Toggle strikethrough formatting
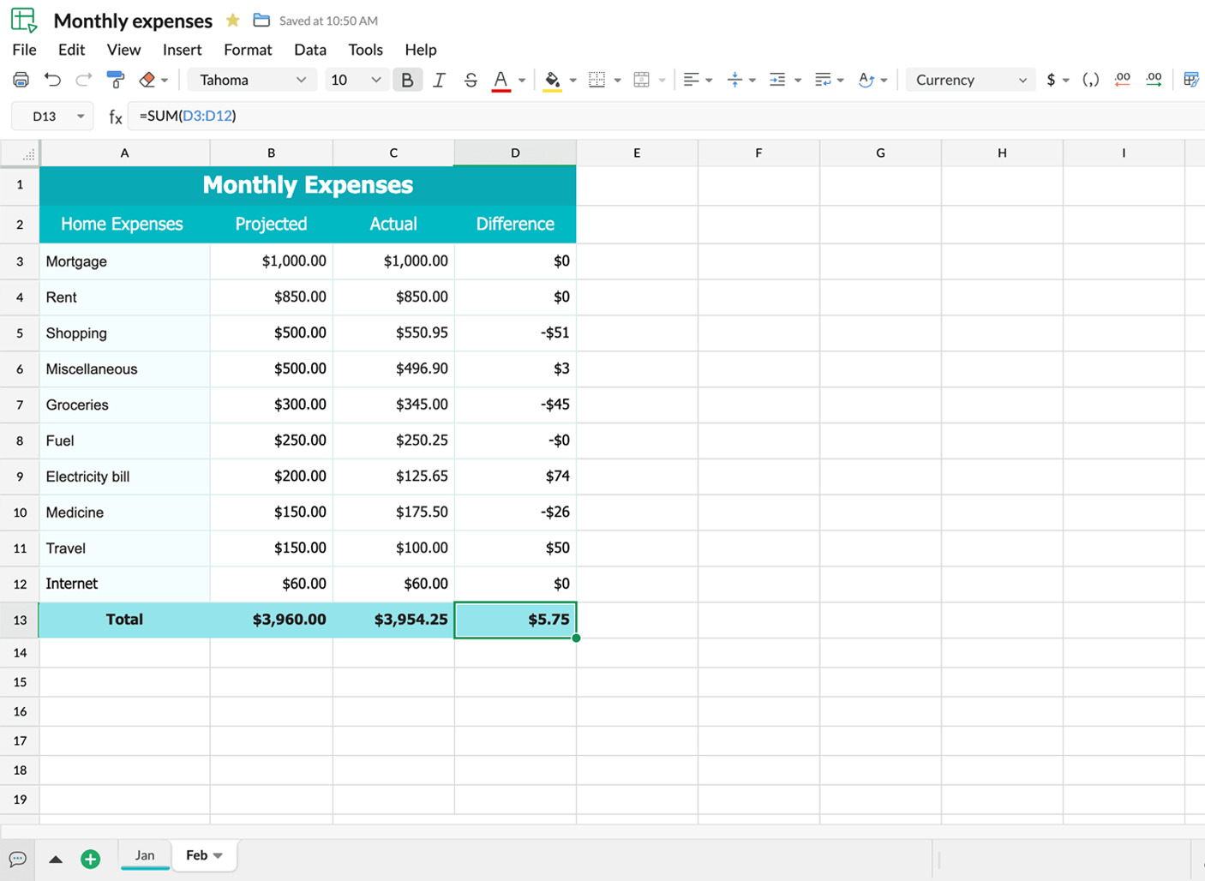 471,79
